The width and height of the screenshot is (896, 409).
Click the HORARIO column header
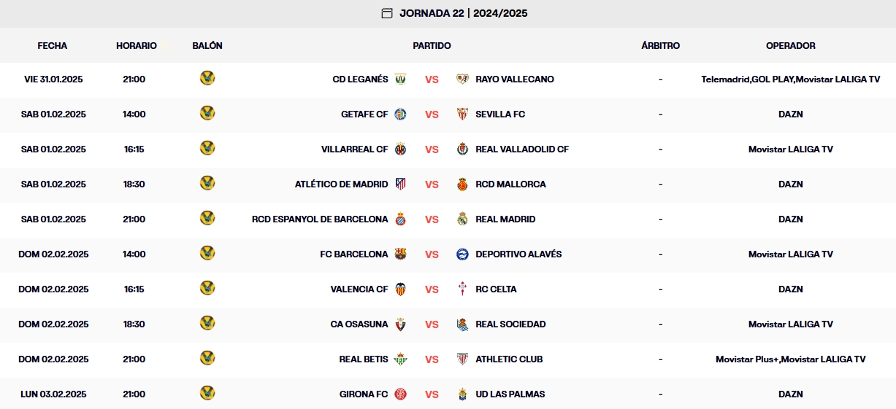(137, 45)
